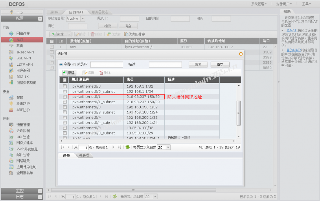320x201 pixels.
Task: Select the 详情 tab
Action: click(x=66, y=155)
